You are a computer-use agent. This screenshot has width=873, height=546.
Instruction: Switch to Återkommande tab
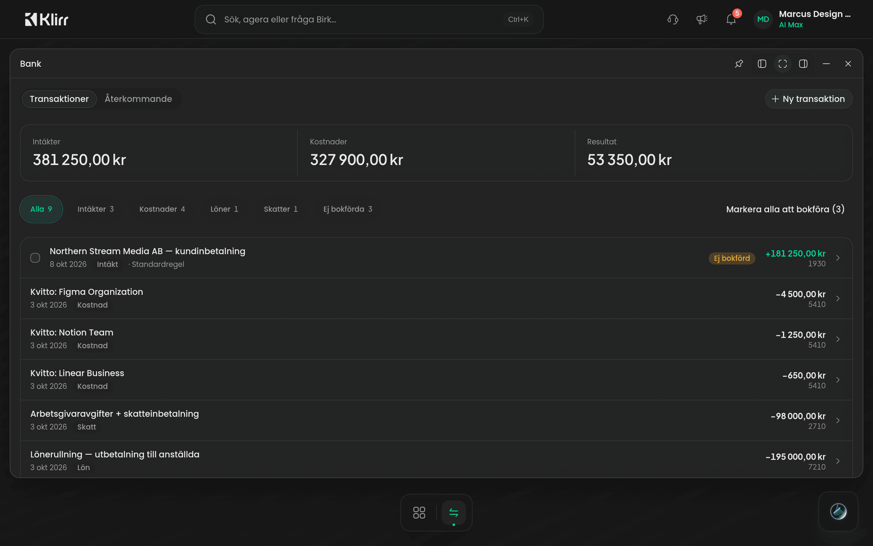click(x=138, y=99)
